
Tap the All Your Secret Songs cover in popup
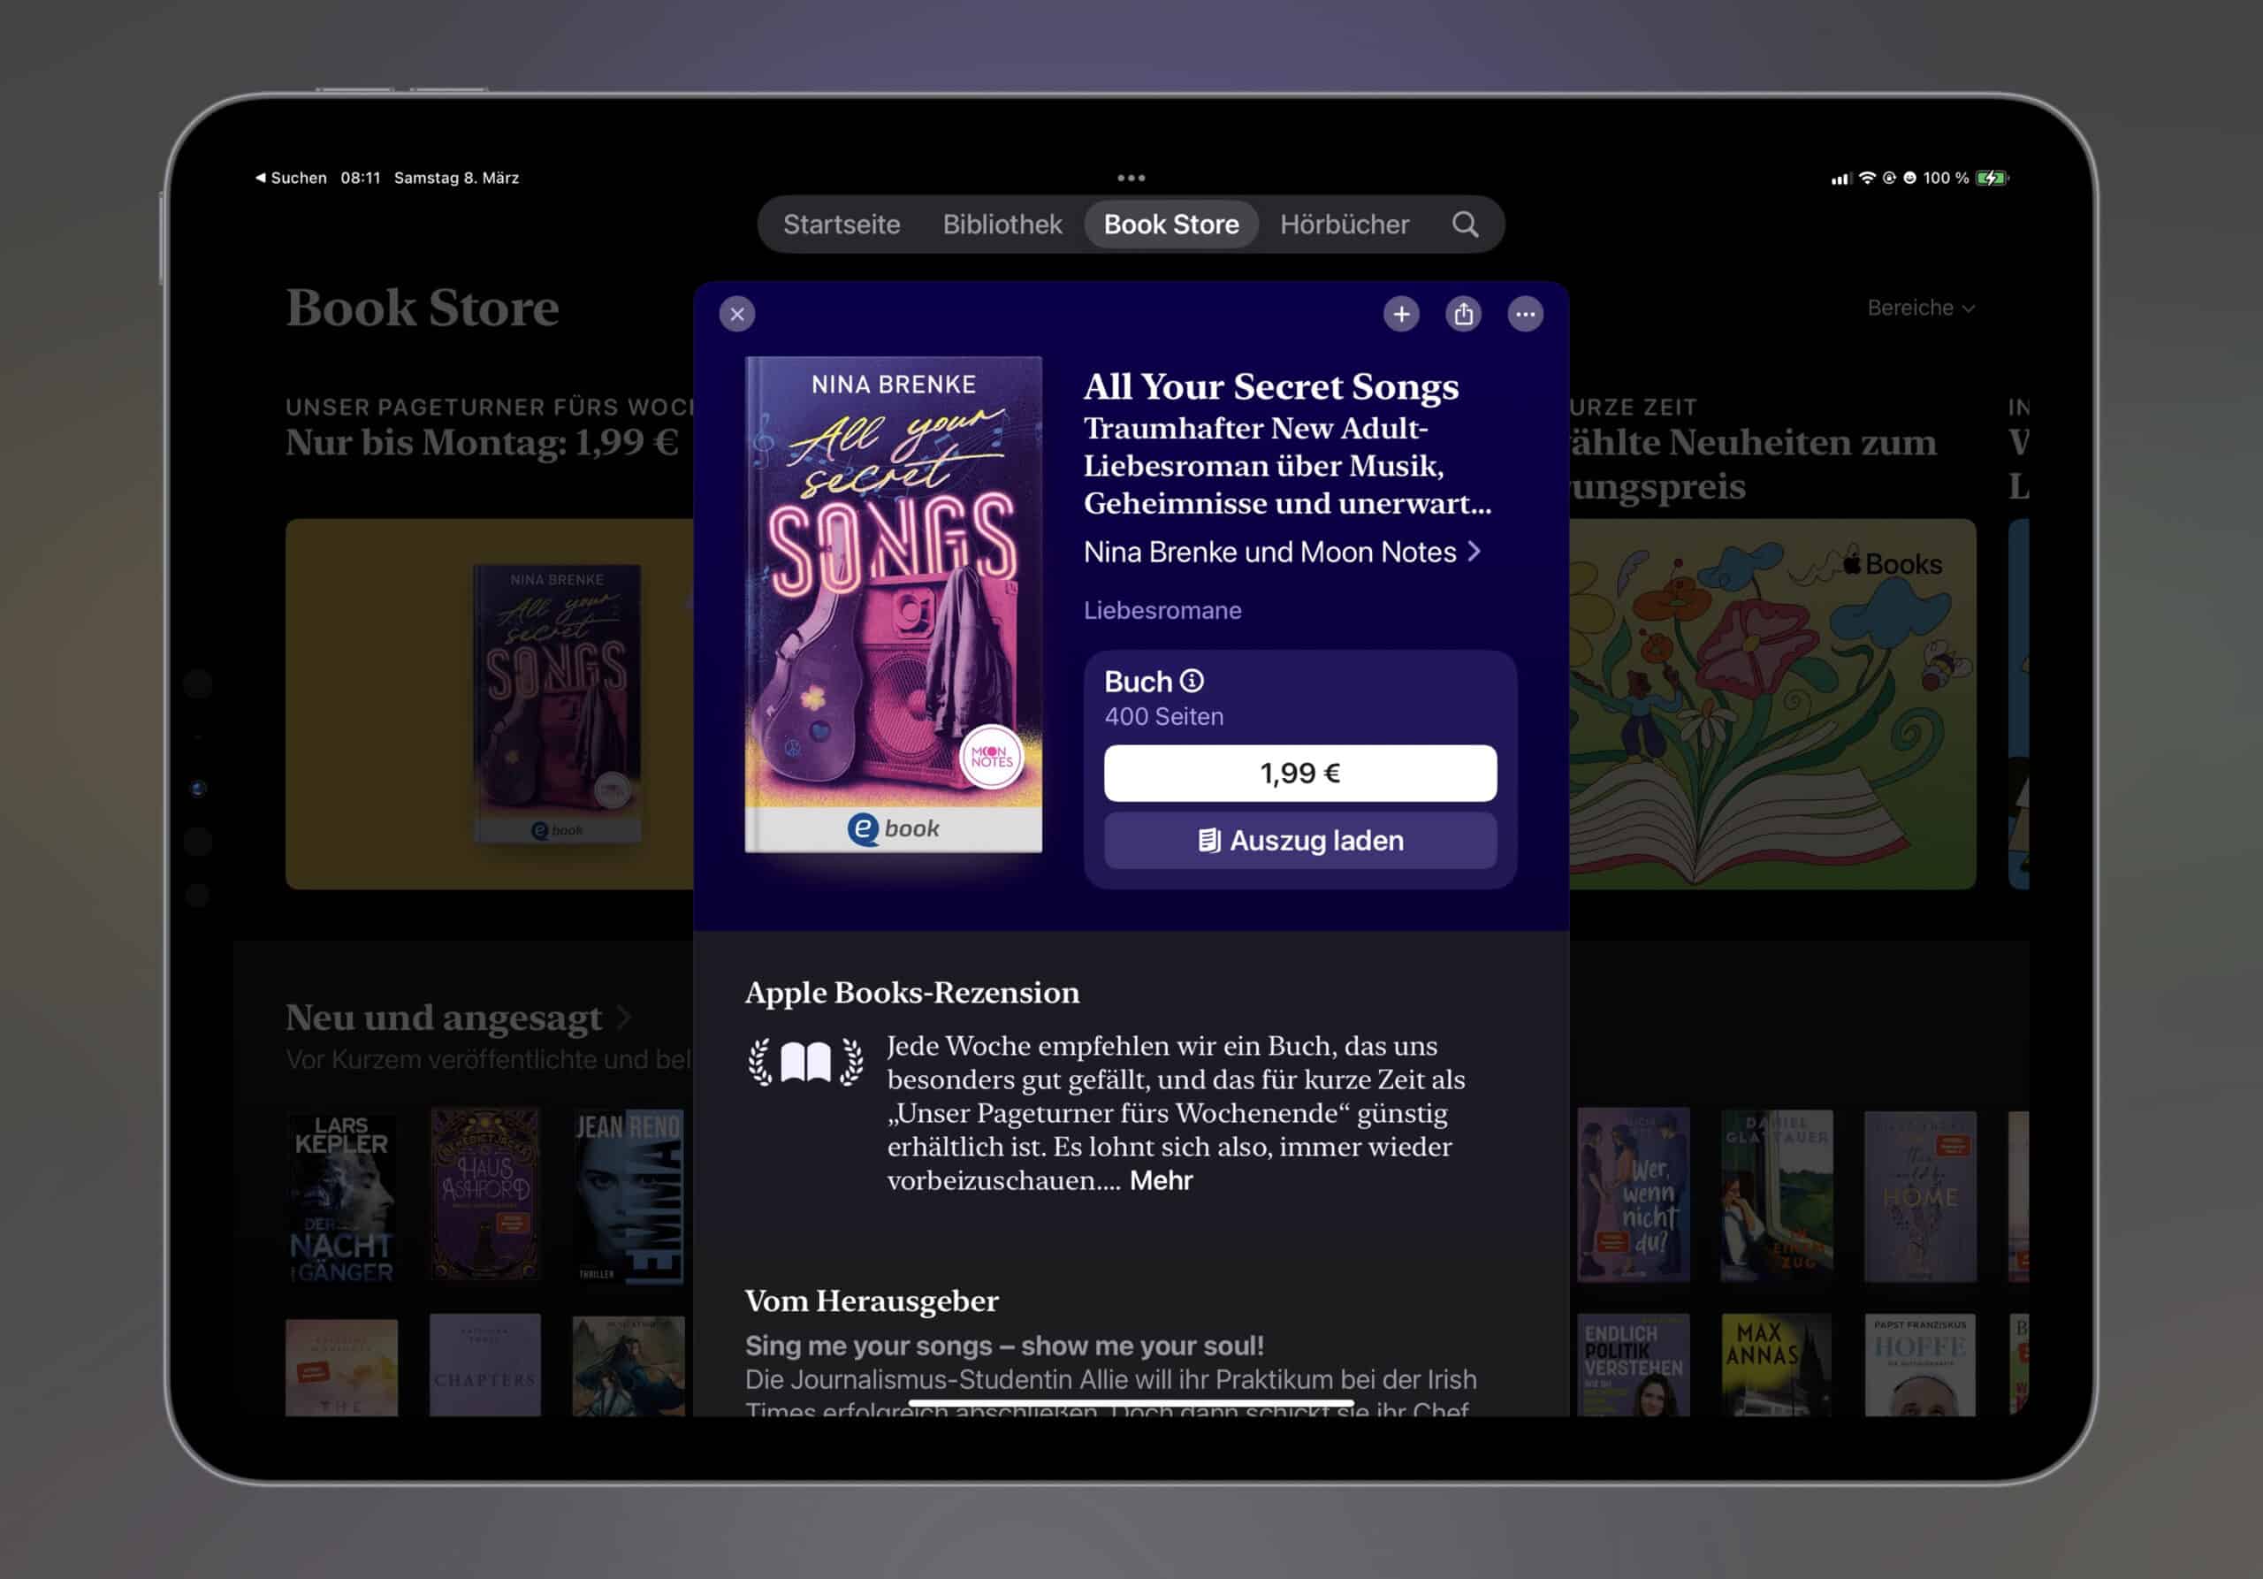coord(893,604)
